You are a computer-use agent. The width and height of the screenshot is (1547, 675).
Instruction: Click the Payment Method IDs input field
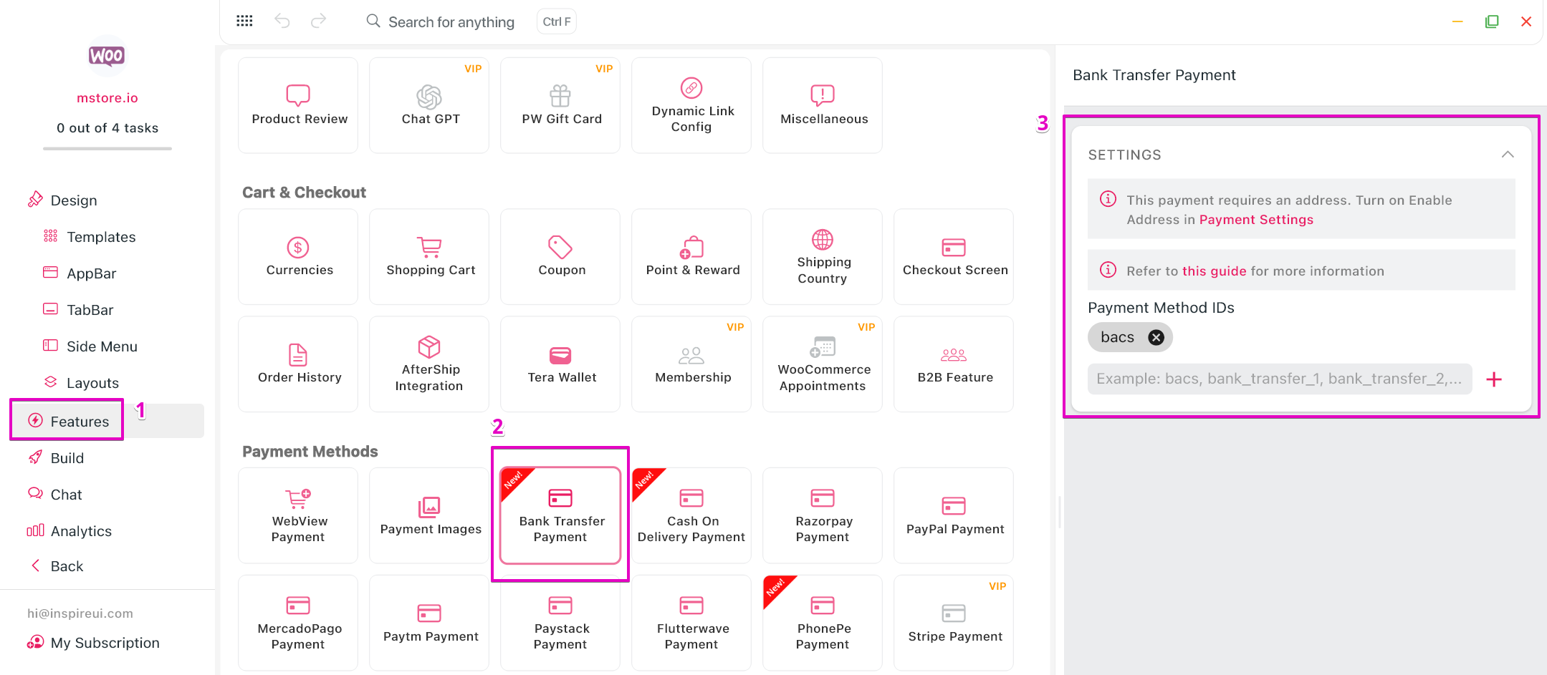point(1279,379)
